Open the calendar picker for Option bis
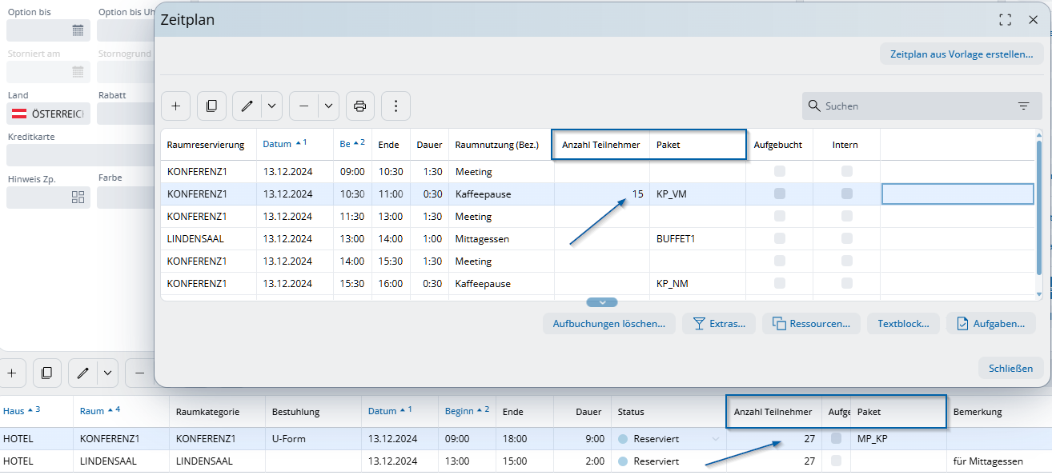This screenshot has height=475, width=1052. 78,30
